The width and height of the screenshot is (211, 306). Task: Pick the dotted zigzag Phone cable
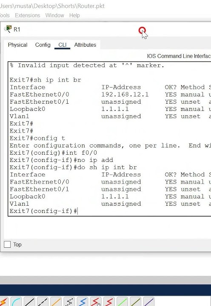pos(69,302)
